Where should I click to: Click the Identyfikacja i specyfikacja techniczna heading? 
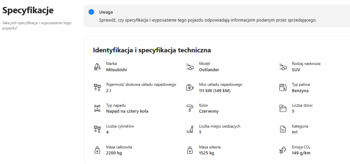(x=152, y=50)
